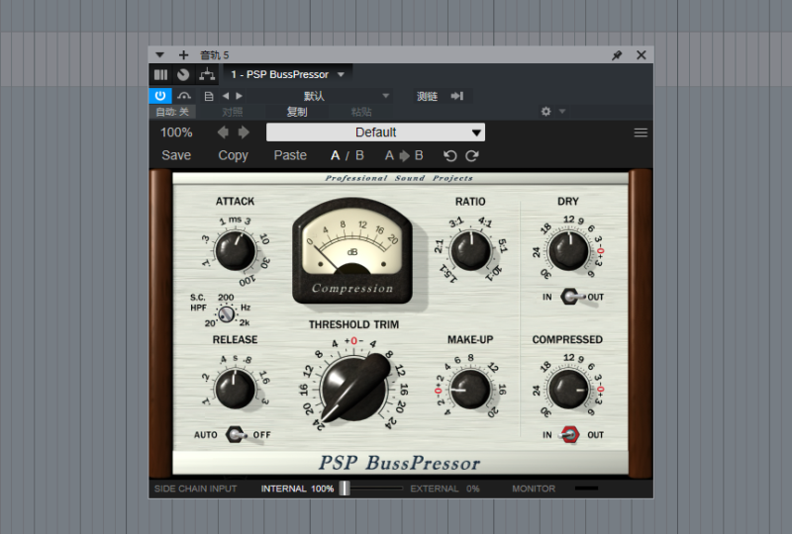The image size is (792, 534).
Task: Click the Paste button
Action: (x=290, y=155)
